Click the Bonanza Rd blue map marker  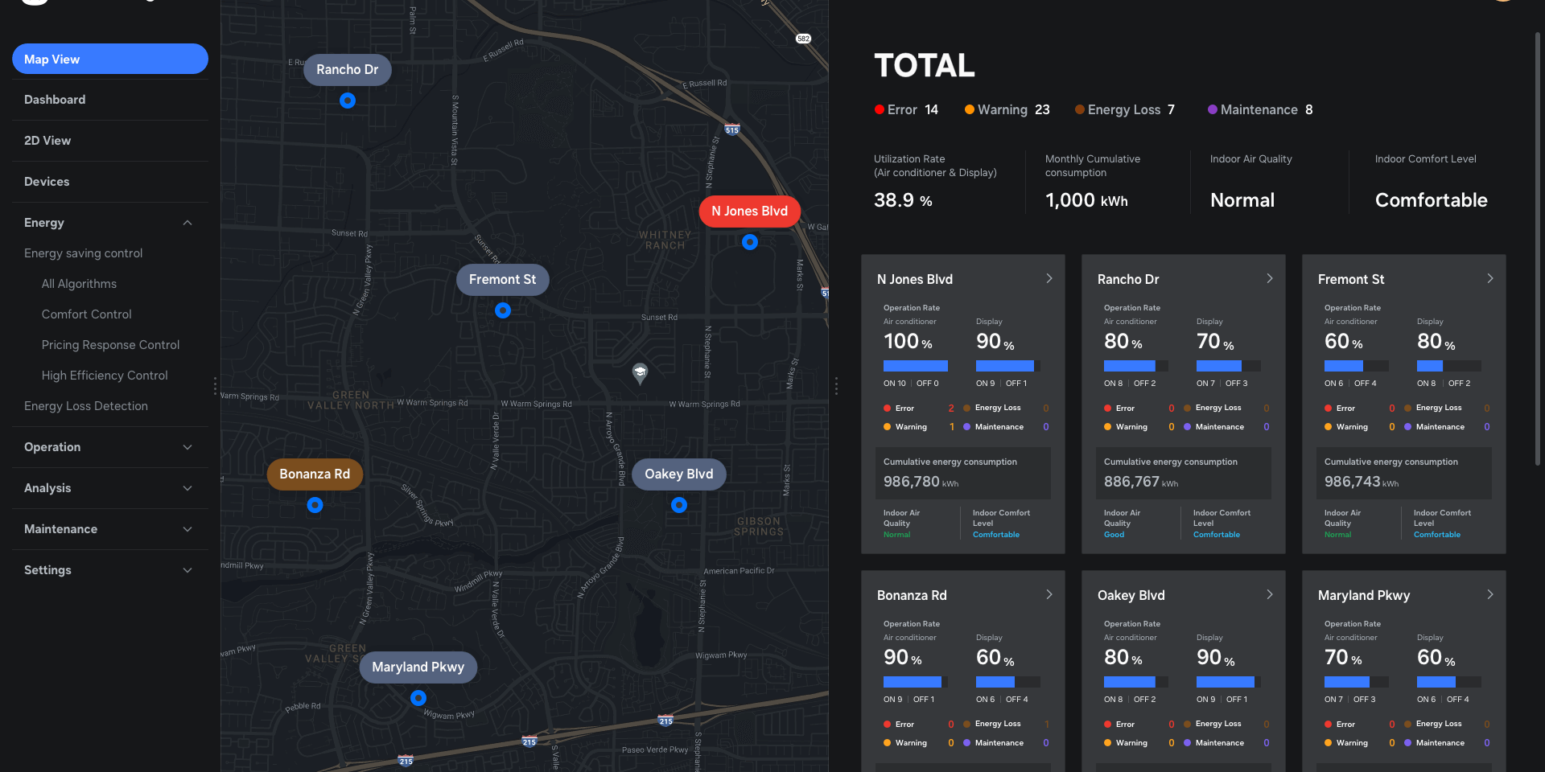pos(315,505)
